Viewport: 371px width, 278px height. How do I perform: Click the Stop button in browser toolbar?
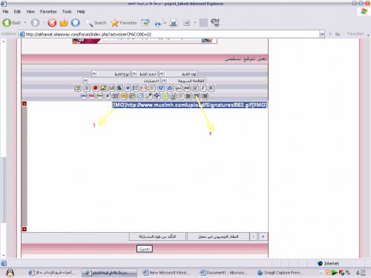(x=52, y=23)
